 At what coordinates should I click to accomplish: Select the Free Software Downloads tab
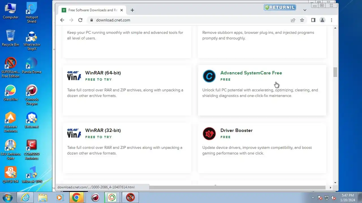92,10
